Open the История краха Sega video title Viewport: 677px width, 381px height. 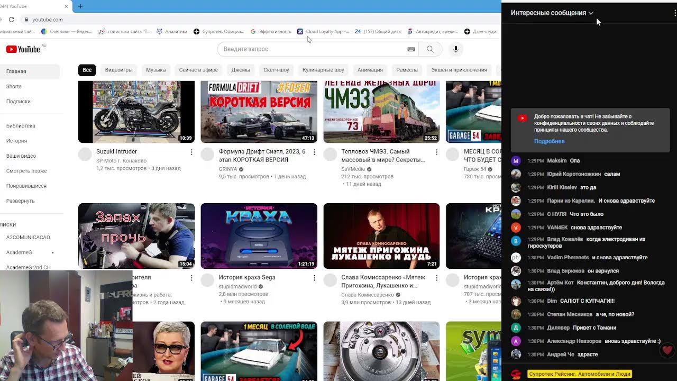tap(247, 277)
